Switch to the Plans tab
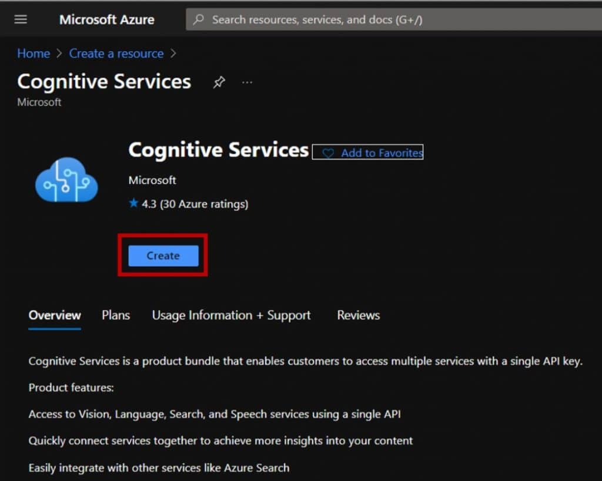Image resolution: width=602 pixels, height=481 pixels. 115,315
